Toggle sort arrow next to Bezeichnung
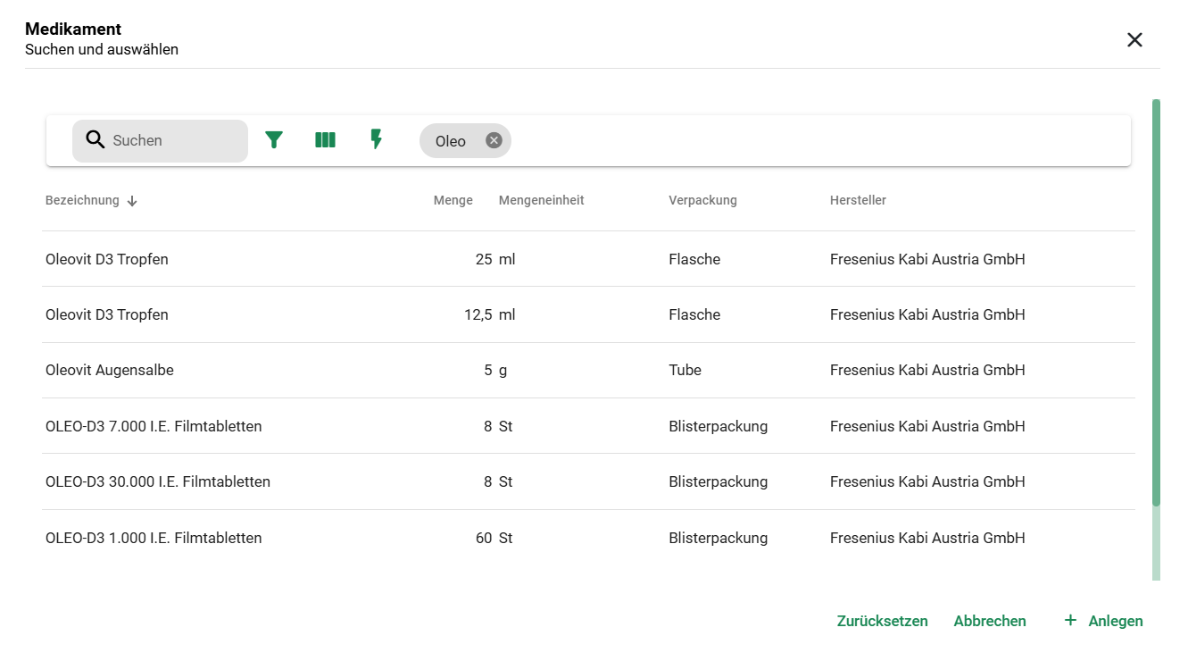Viewport: 1188px width, 661px height. pyautogui.click(x=132, y=201)
